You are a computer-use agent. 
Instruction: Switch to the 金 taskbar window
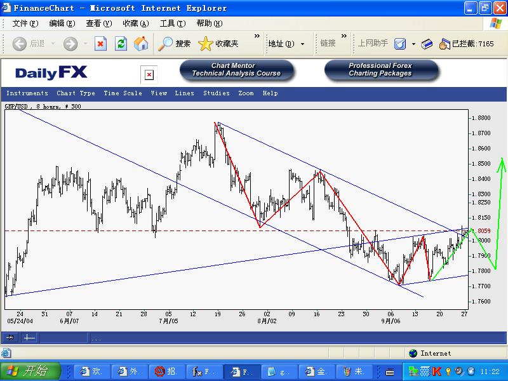tap(316, 371)
